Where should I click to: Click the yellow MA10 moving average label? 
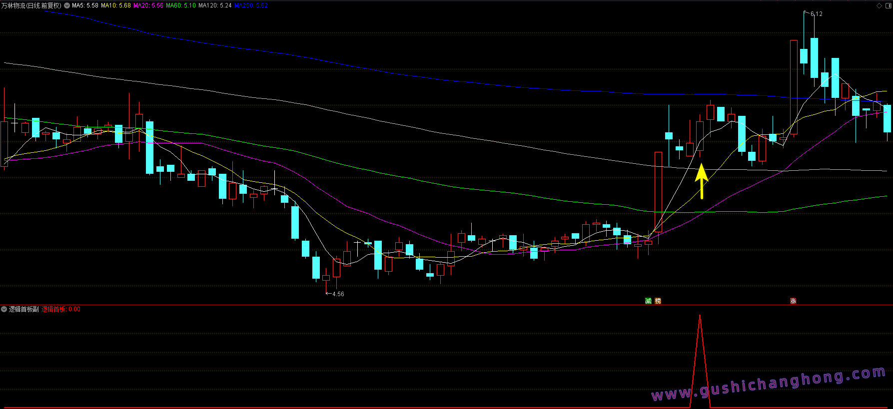click(115, 5)
